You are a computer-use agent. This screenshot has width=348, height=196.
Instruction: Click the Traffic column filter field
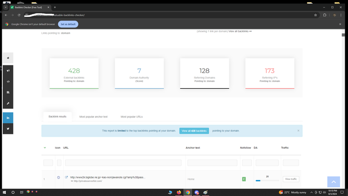(x=291, y=163)
